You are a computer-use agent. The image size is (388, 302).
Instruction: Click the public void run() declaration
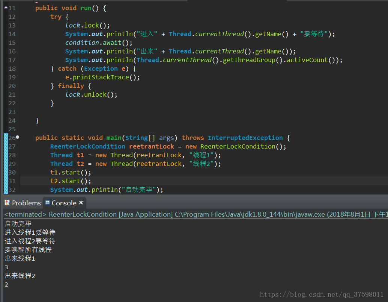tap(71, 8)
